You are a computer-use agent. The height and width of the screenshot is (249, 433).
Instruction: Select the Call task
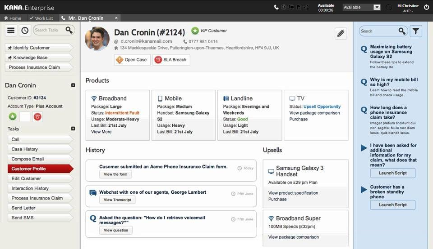click(x=40, y=139)
